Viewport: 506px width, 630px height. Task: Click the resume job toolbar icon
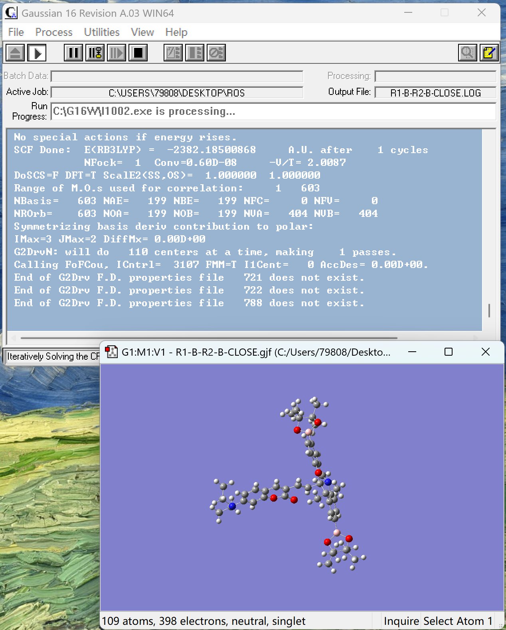(117, 53)
